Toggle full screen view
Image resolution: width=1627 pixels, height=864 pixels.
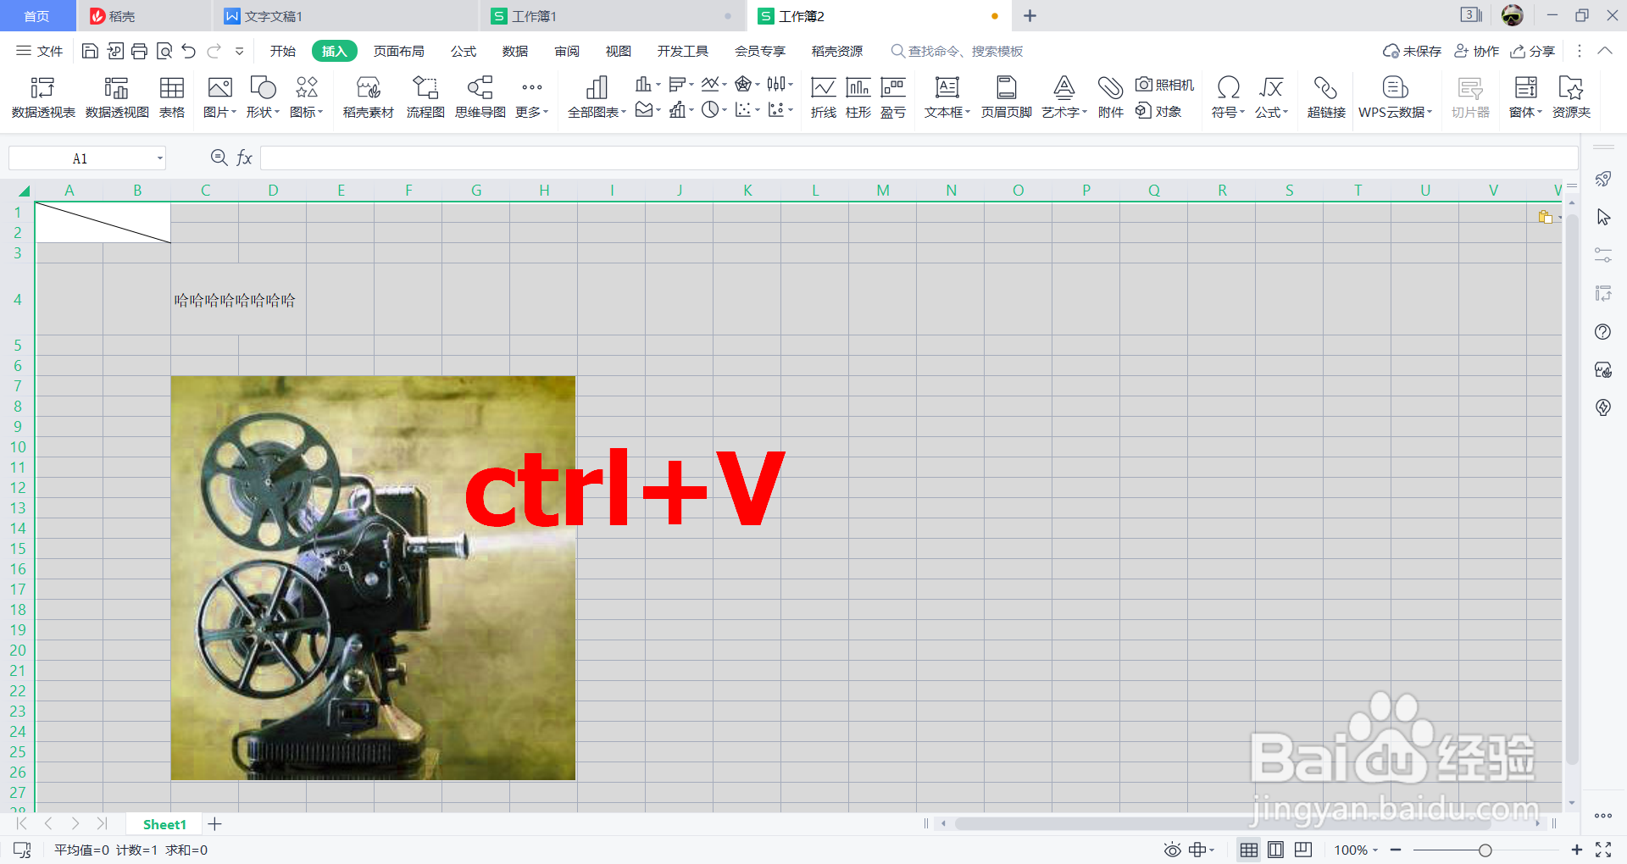pyautogui.click(x=1603, y=850)
